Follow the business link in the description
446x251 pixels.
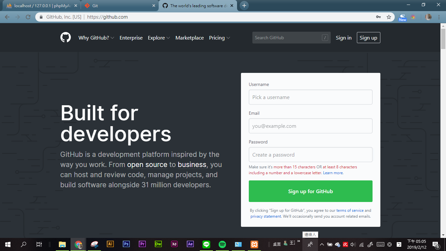click(192, 165)
